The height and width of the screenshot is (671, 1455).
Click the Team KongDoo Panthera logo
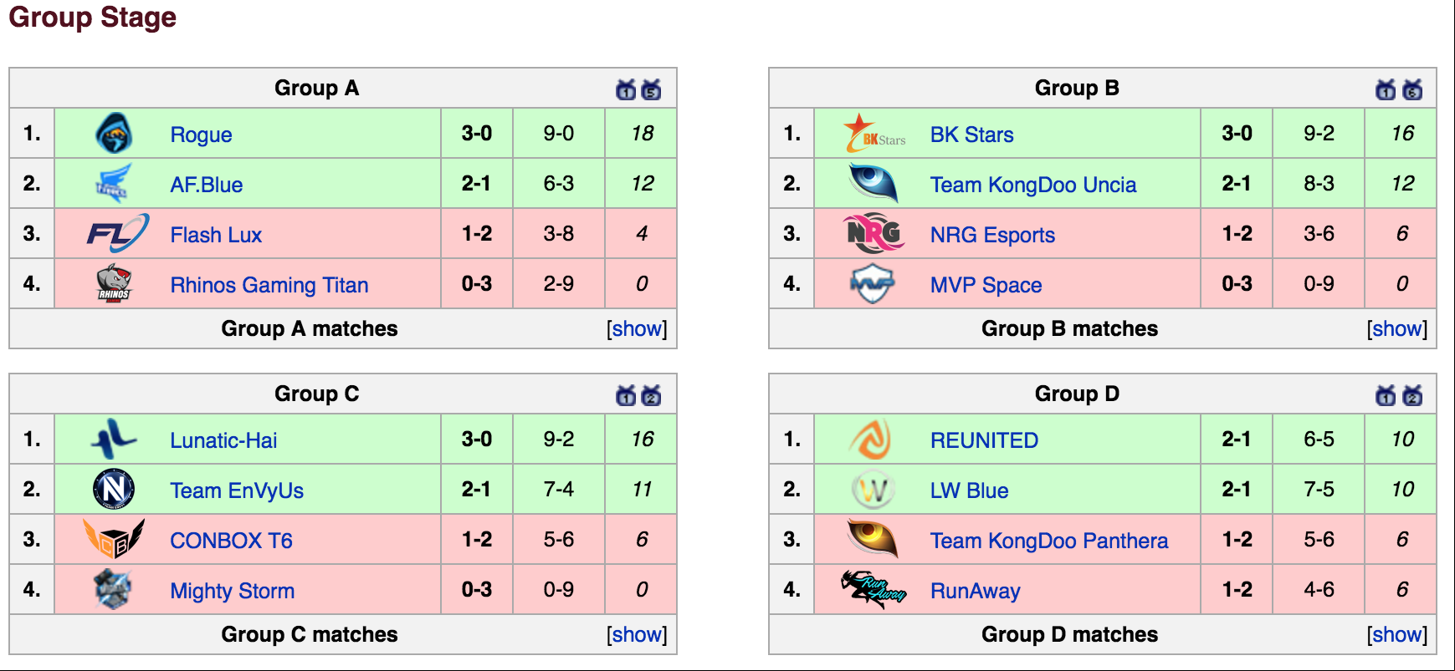pos(874,539)
